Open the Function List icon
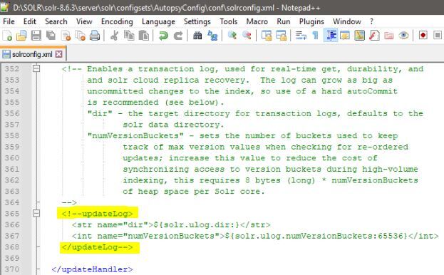Image resolution: width=444 pixels, height=275 pixels. tap(374, 36)
